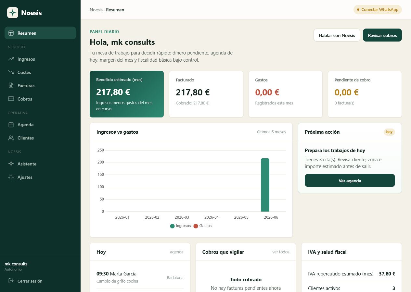Click Cobrado: 217,80 € text
This screenshot has width=411, height=292.
[x=192, y=103]
